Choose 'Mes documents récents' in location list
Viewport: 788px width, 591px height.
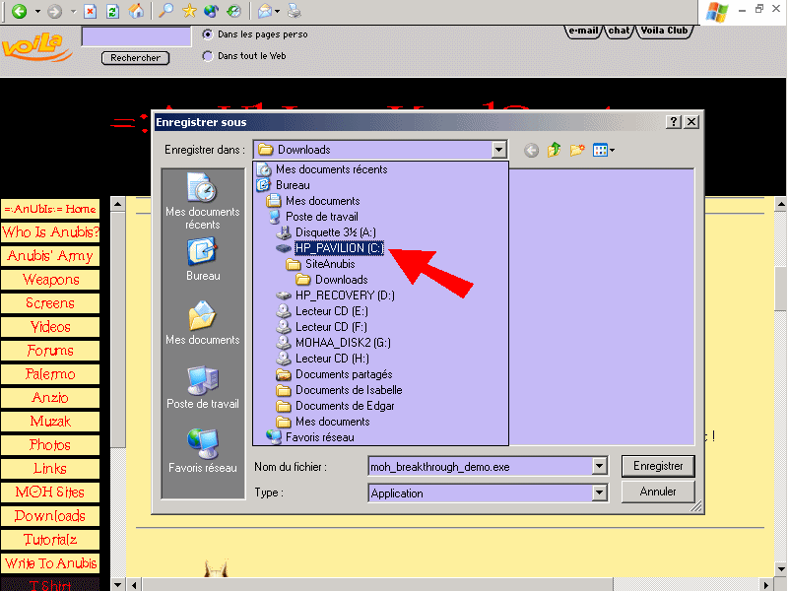[322, 169]
